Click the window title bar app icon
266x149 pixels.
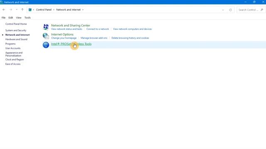point(2,2)
